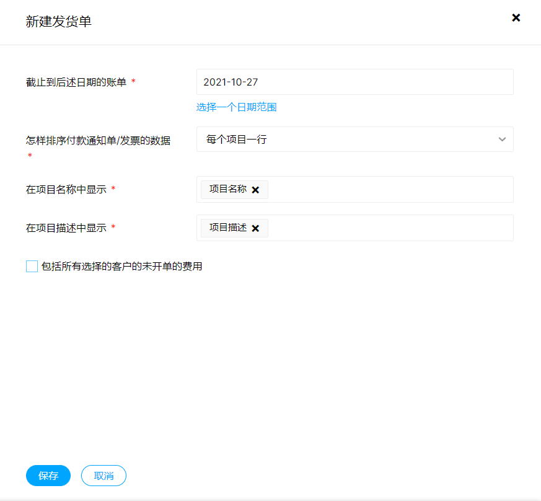Open the 选择一个日期范围 link
Image resolution: width=541 pixels, height=501 pixels.
(x=236, y=107)
